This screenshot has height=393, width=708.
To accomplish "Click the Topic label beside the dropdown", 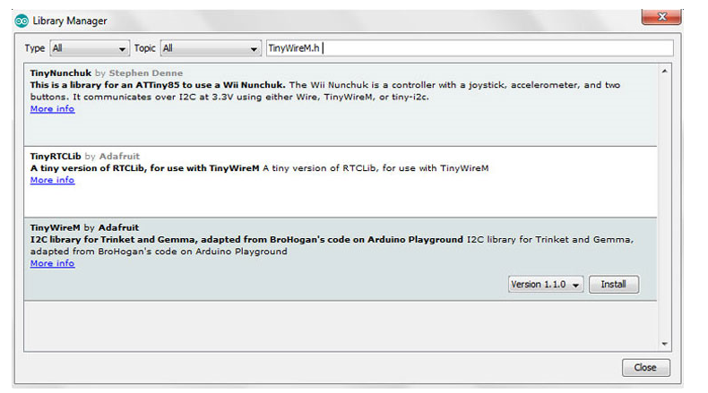I will (x=144, y=48).
